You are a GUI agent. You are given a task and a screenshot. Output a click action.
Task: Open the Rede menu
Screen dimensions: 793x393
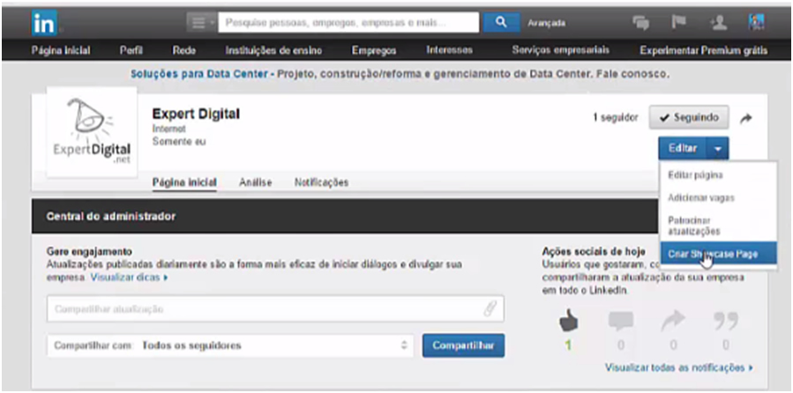[x=184, y=50]
